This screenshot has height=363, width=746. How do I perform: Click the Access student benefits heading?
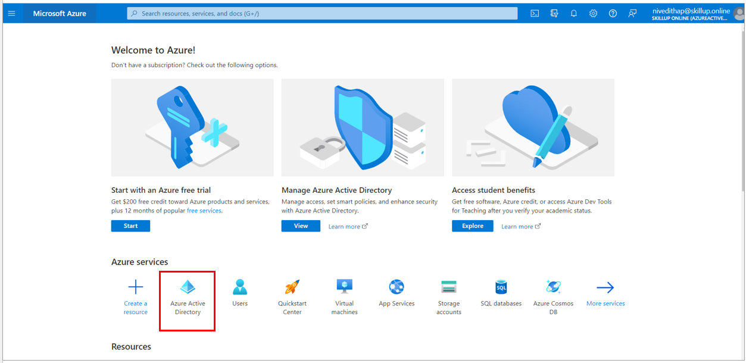pos(494,190)
